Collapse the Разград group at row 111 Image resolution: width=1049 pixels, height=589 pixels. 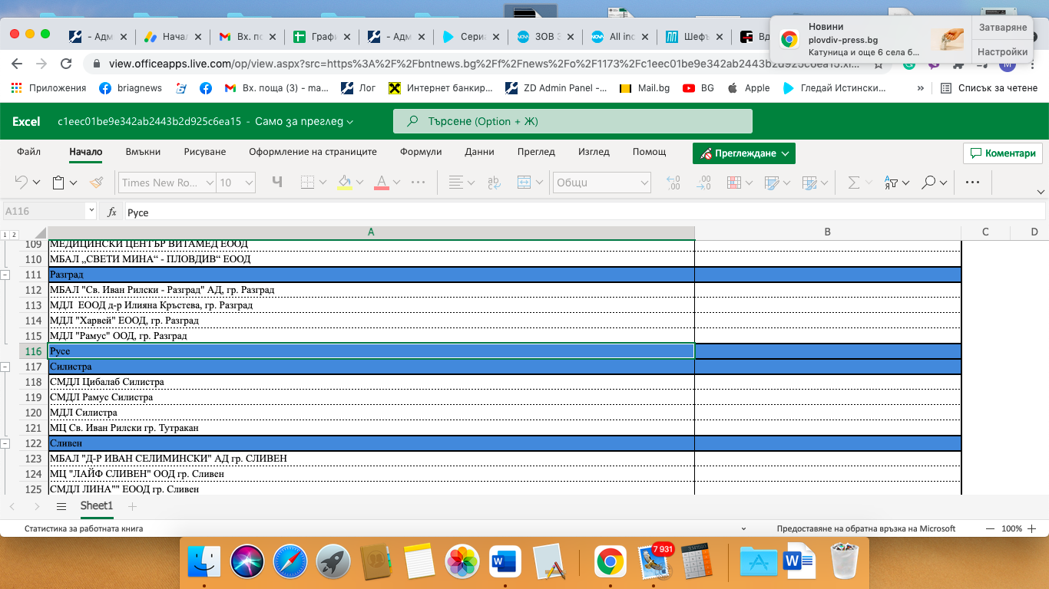click(x=5, y=275)
